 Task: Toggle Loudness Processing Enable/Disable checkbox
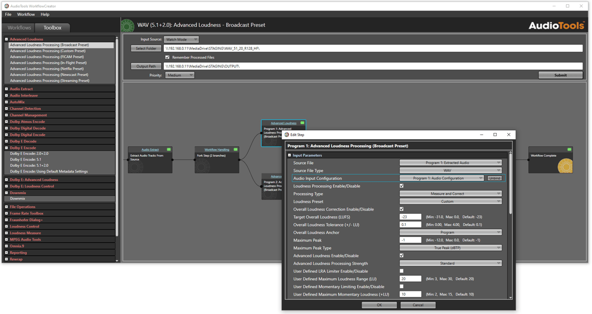pos(402,186)
